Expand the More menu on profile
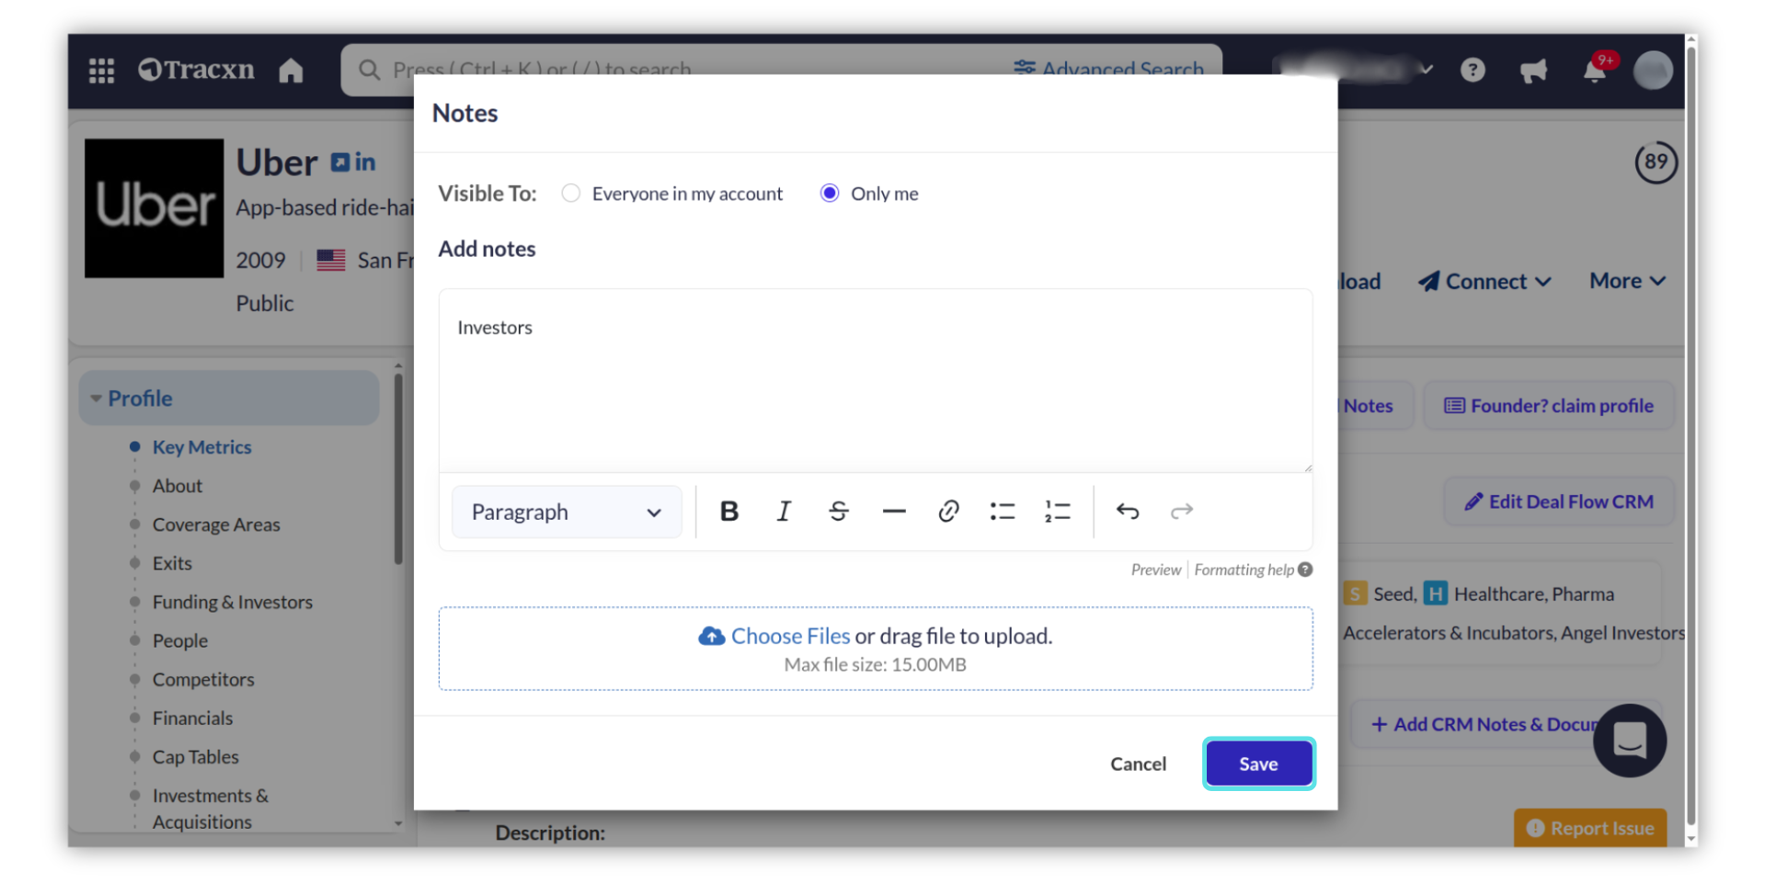This screenshot has width=1766, height=883. (1627, 281)
